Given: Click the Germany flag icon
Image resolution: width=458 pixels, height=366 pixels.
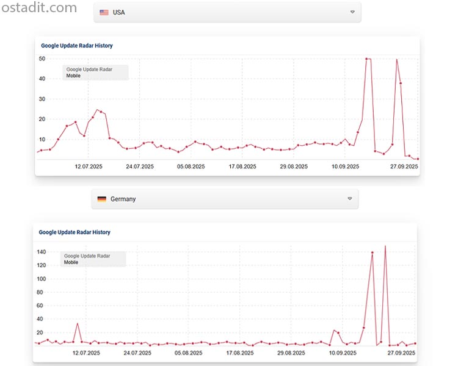Looking at the screenshot, I should [x=101, y=199].
